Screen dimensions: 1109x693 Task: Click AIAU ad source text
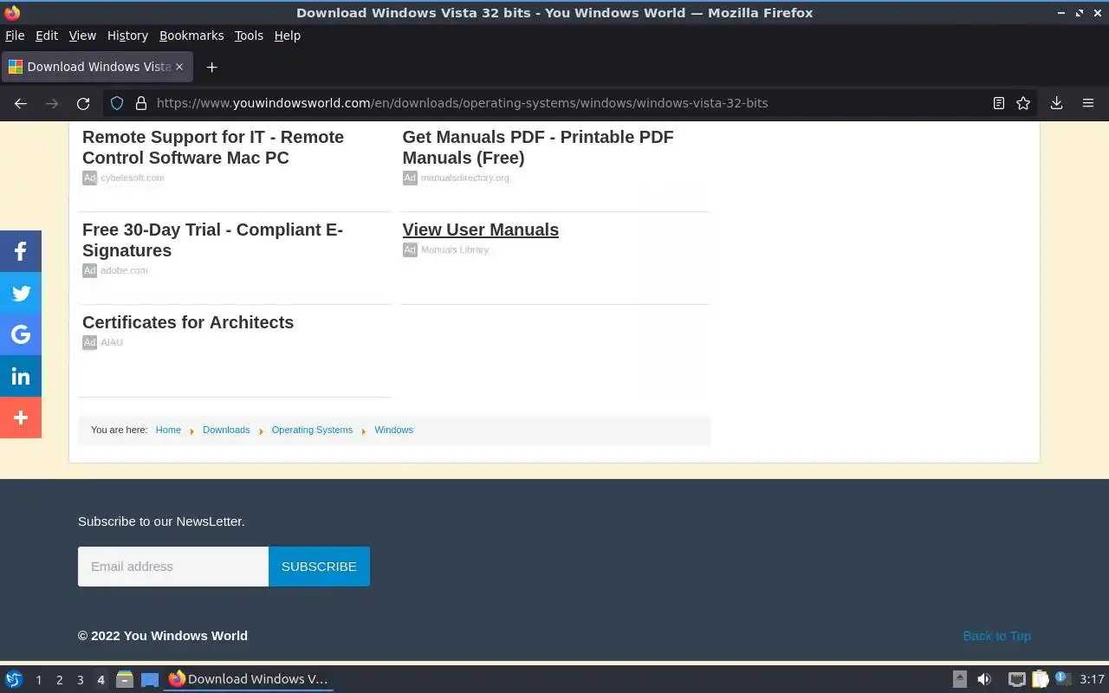point(112,342)
